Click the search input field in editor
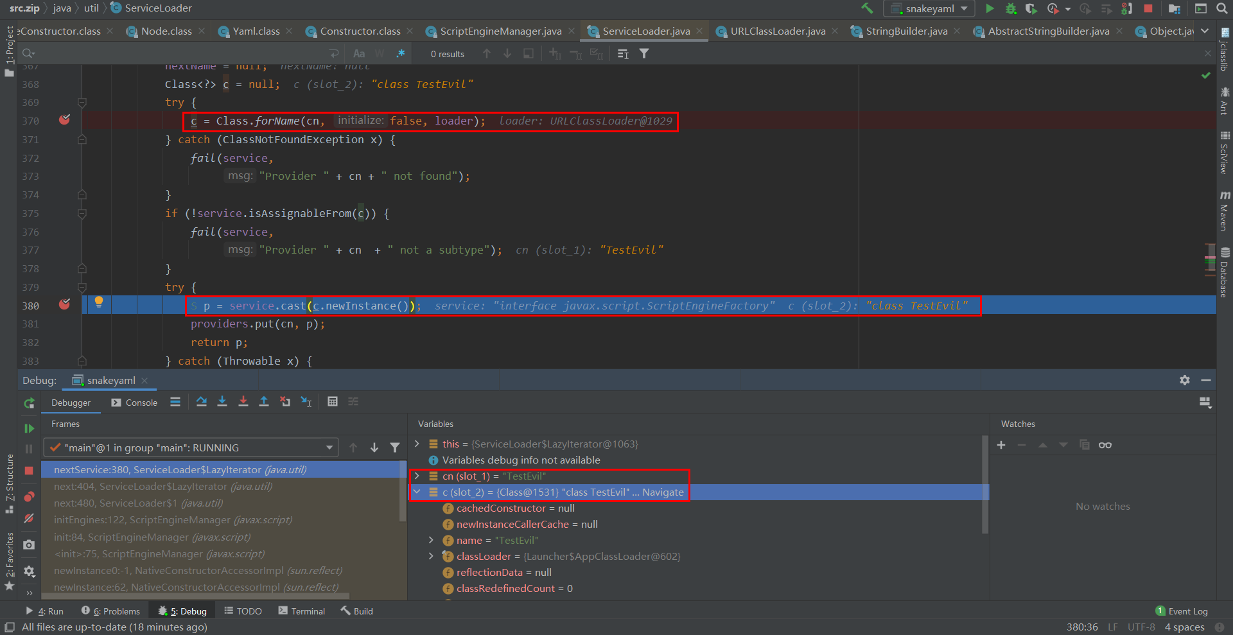The width and height of the screenshot is (1233, 635). pos(180,54)
